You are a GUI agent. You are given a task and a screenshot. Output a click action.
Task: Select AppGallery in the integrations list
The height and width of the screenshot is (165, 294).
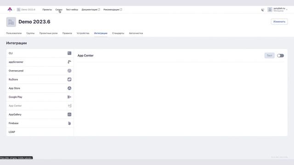pos(40,115)
